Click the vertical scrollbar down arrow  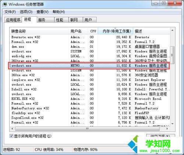173,124
